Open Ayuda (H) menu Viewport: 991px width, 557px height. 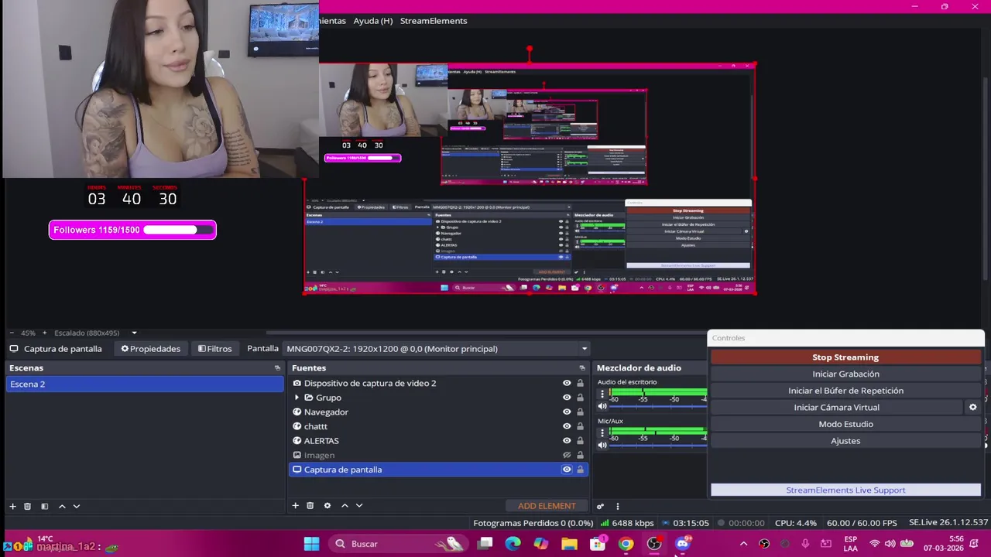click(x=373, y=21)
